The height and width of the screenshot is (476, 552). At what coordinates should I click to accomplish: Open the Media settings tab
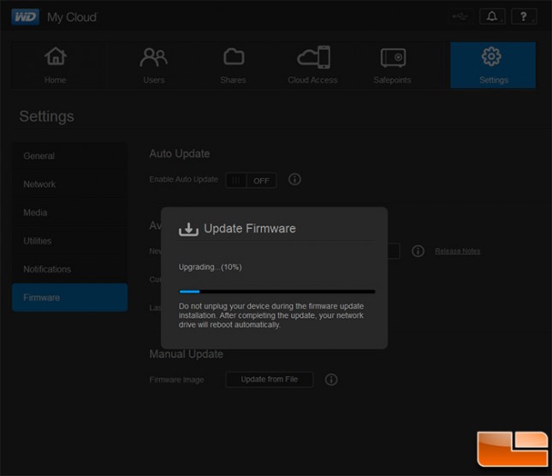[35, 213]
